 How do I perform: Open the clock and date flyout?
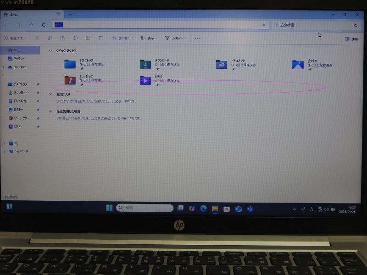[x=348, y=209]
